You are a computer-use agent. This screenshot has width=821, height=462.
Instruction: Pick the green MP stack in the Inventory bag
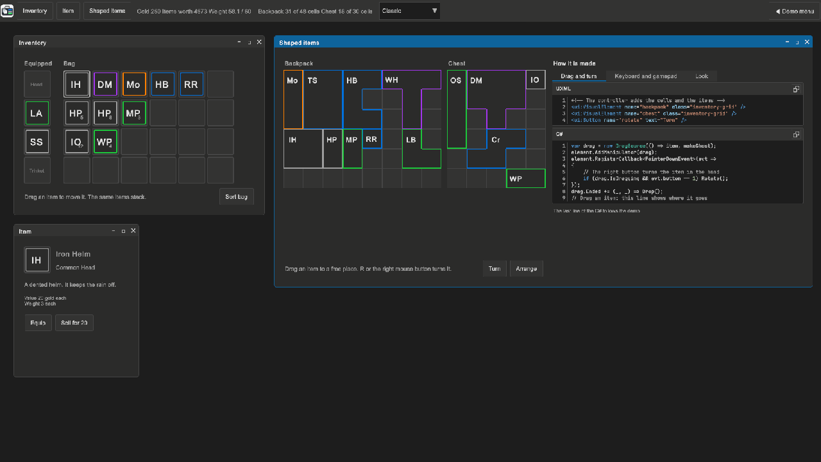pos(133,113)
